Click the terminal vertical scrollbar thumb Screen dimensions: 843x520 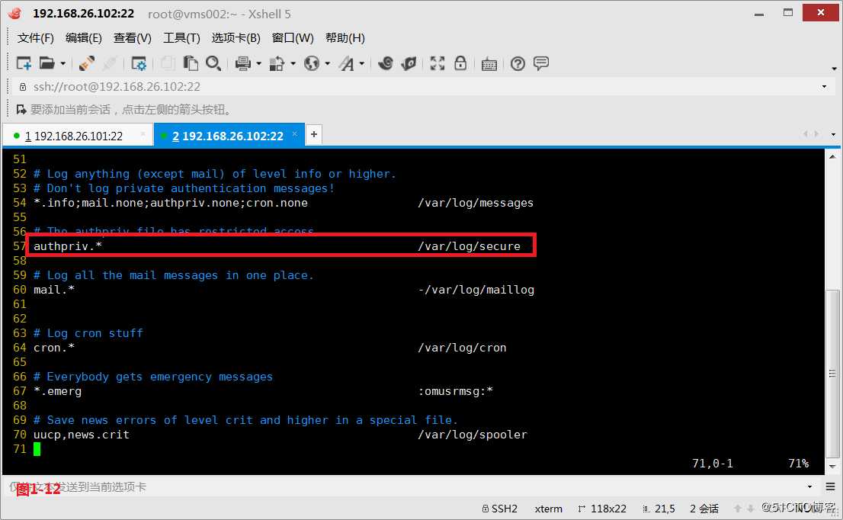point(832,374)
